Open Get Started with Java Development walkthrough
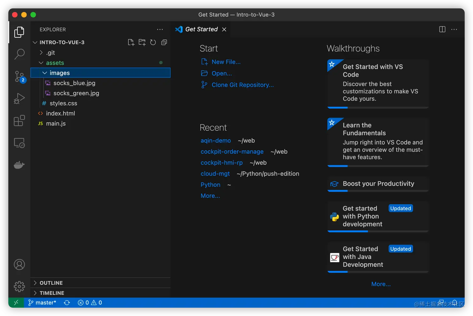 (378, 257)
